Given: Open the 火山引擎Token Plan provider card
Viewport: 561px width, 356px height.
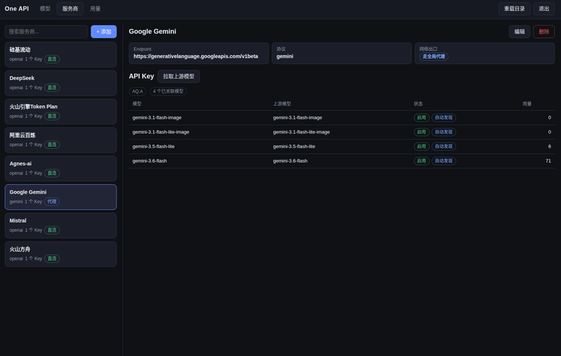Looking at the screenshot, I should 61,112.
